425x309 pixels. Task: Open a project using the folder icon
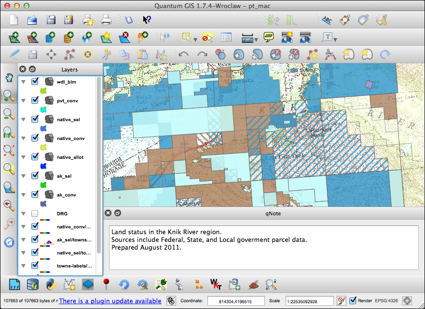(32, 20)
